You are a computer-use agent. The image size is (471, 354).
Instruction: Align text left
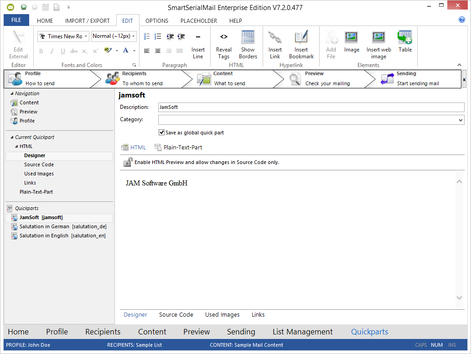point(146,51)
